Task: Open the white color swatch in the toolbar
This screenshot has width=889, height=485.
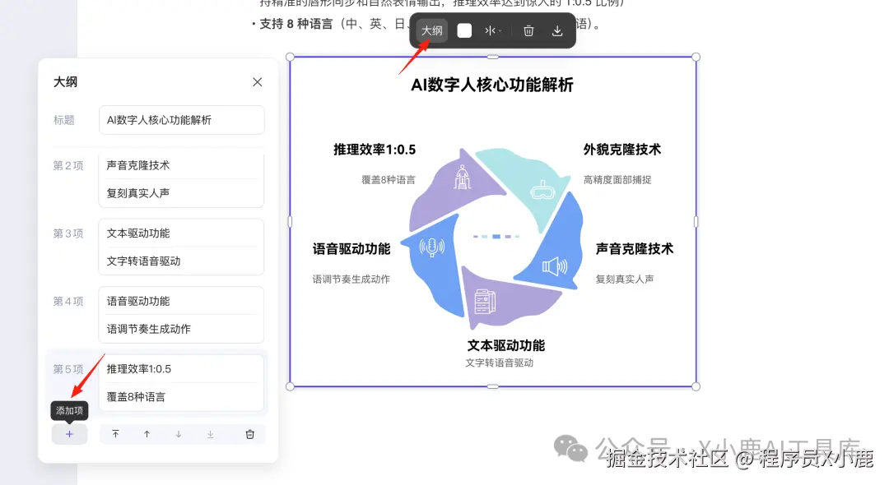Action: click(x=463, y=30)
